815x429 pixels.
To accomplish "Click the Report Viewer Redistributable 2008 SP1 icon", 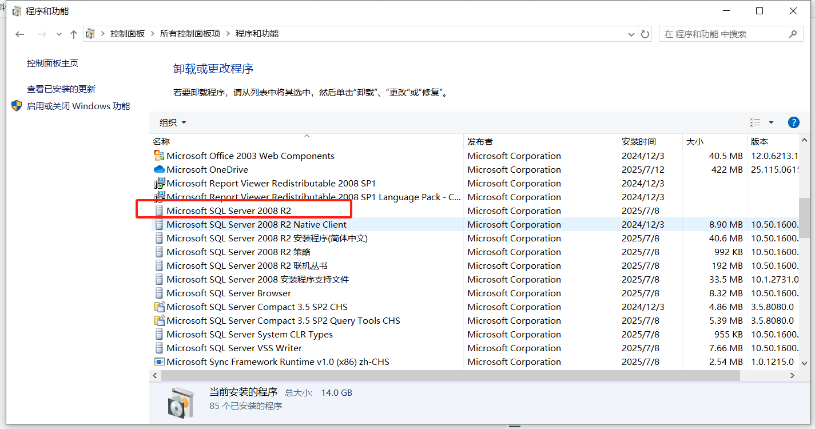I will [159, 183].
